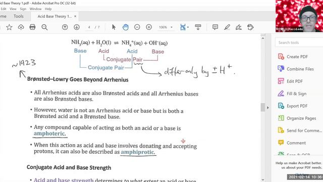Switch to the Tools tab

[x=19, y=16]
